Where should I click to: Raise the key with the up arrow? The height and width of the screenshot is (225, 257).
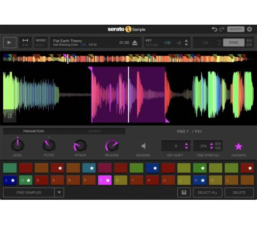(x=186, y=41)
